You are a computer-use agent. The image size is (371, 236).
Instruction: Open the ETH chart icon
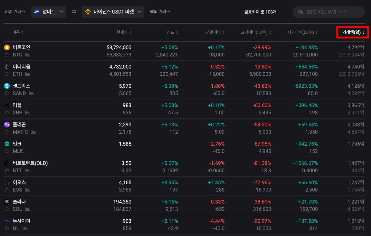28,74
